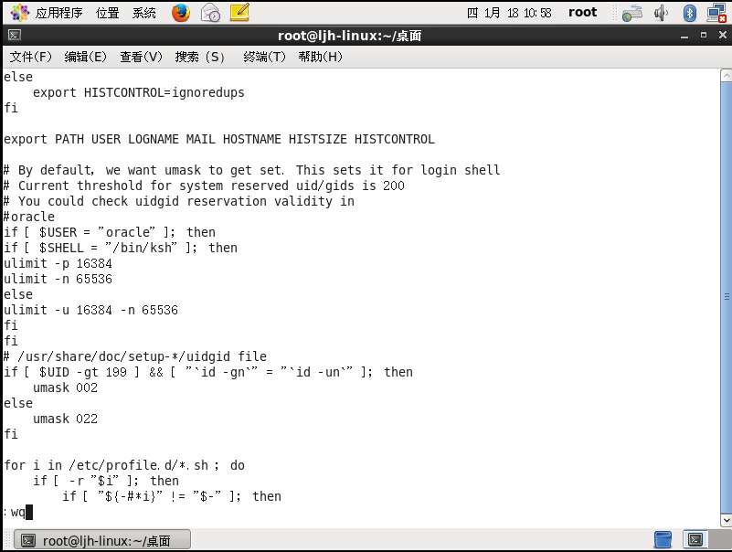This screenshot has height=552, width=732.
Task: Click the terminal window menu icon
Action: pos(15,35)
